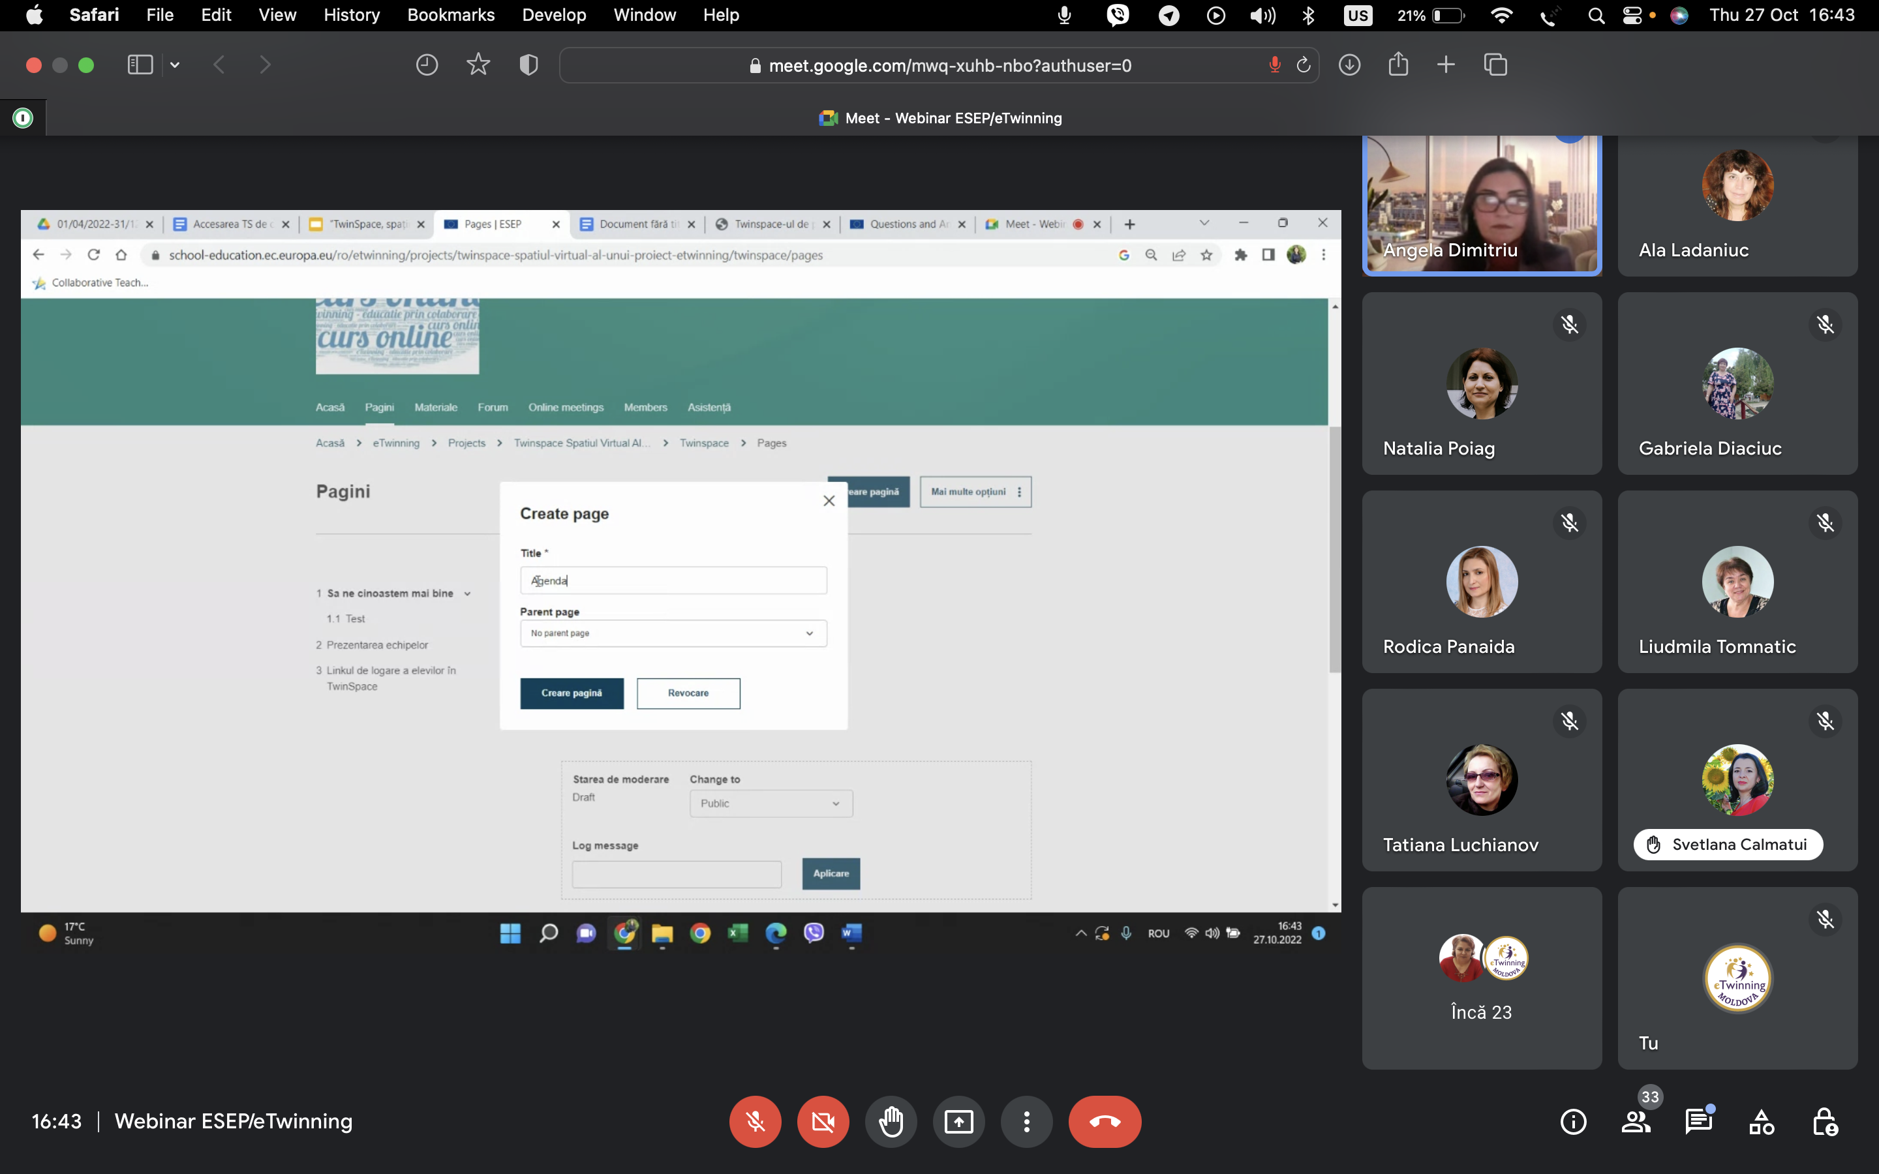1879x1174 pixels.
Task: Click the US input source indicator
Action: [1357, 16]
